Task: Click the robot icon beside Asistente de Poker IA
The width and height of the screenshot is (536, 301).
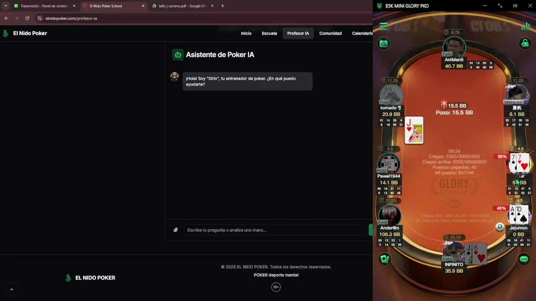Action: point(178,55)
